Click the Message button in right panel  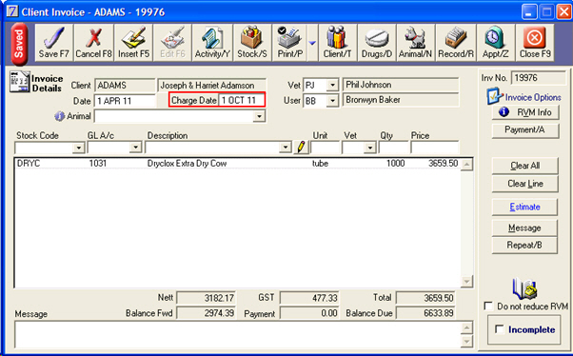click(x=524, y=228)
